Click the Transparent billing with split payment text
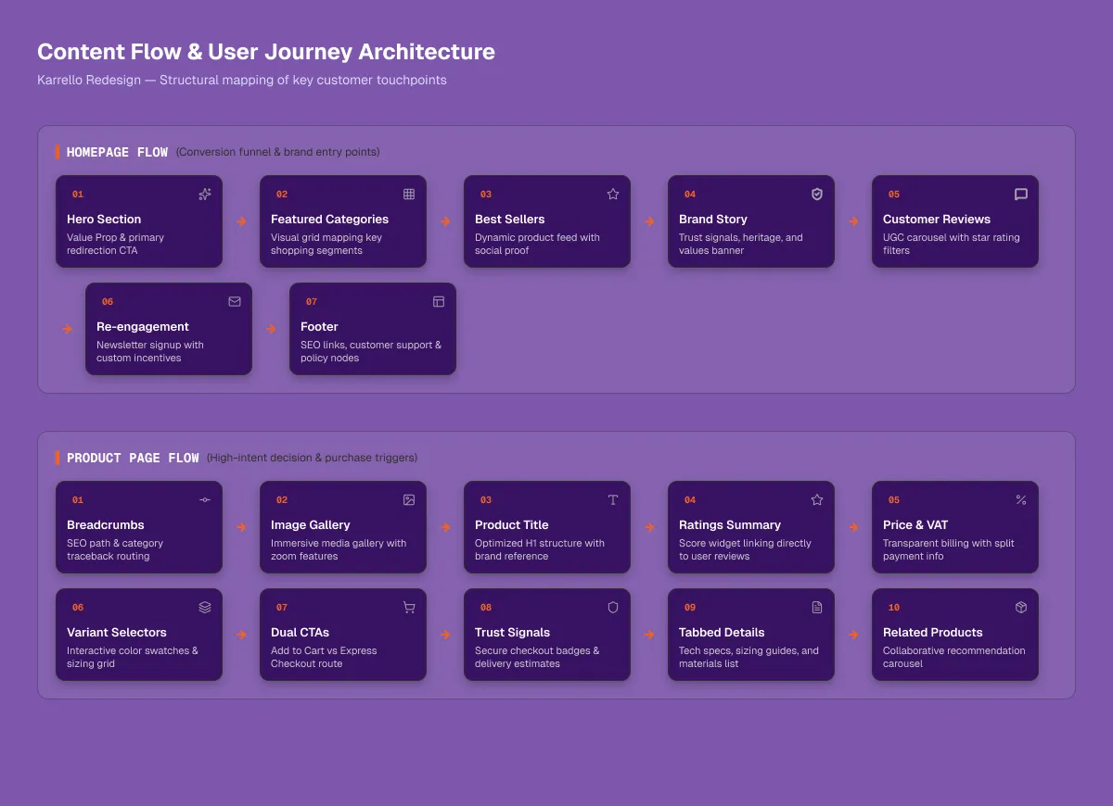 pyautogui.click(x=949, y=550)
